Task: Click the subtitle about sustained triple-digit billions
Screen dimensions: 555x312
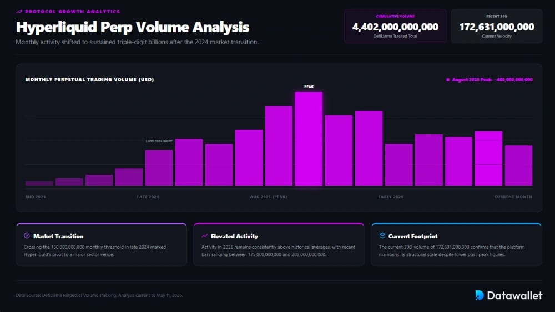Action: (x=137, y=42)
